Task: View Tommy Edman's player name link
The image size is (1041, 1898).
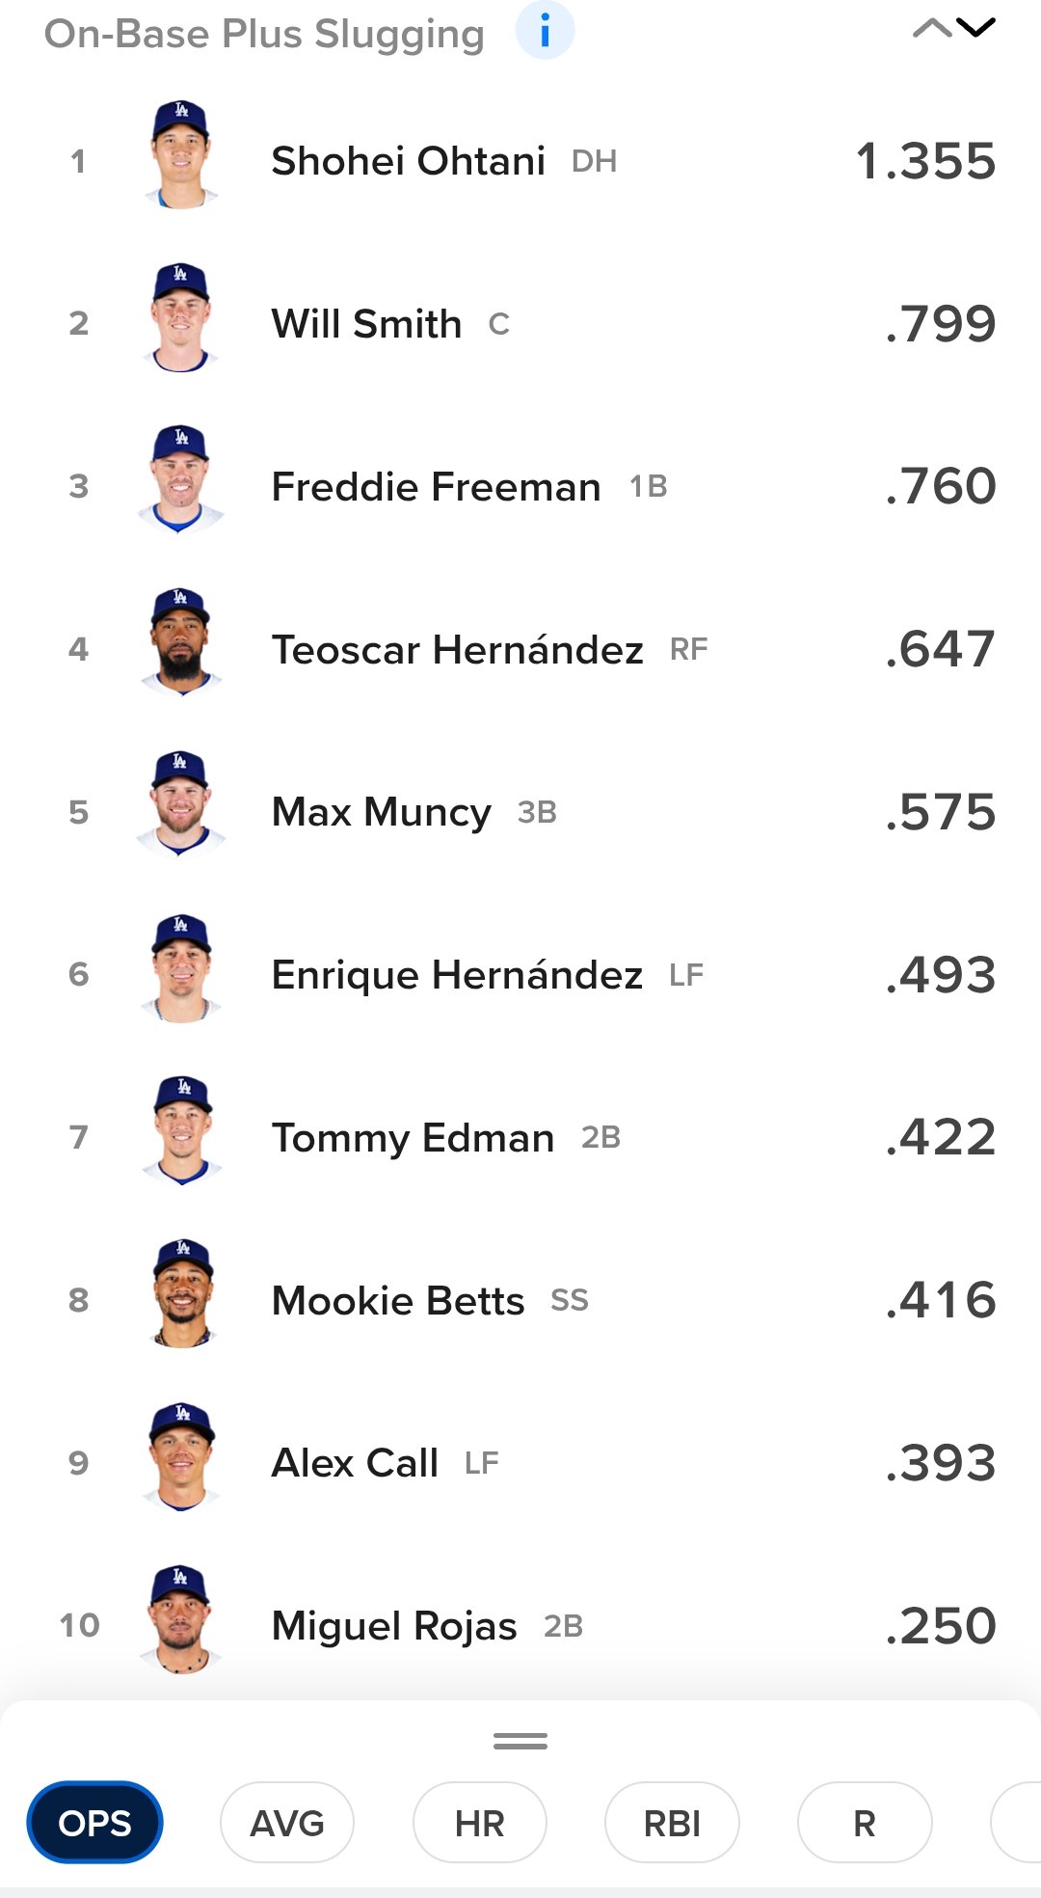Action: [413, 1138]
